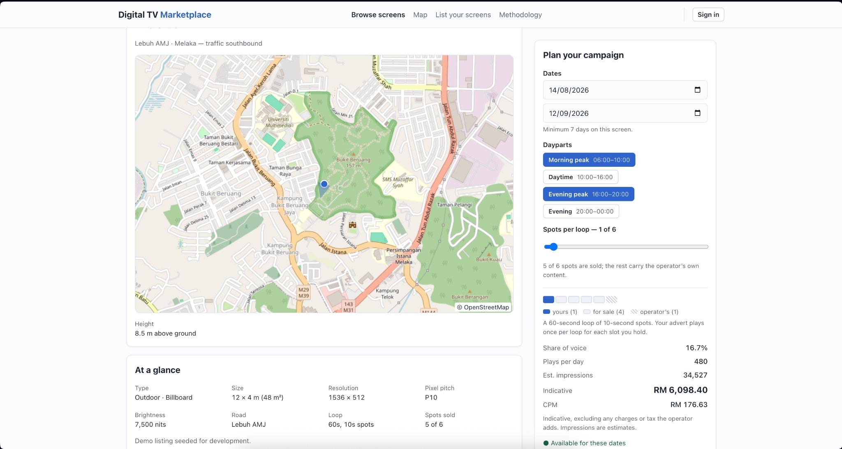
Task: Click the M29 M39 route shield on map
Action: [304, 292]
